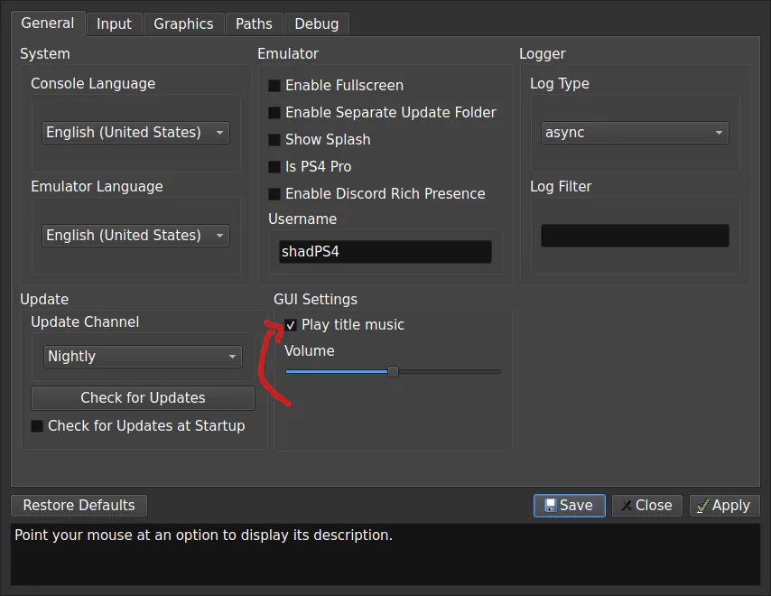
Task: Expand Emulator Language combo box
Action: coord(135,236)
